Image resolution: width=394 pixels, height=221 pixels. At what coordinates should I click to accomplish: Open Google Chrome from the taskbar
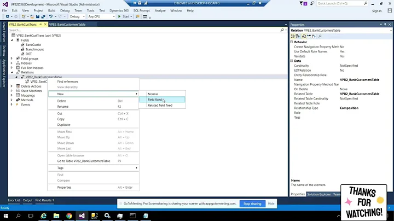(x=69, y=216)
